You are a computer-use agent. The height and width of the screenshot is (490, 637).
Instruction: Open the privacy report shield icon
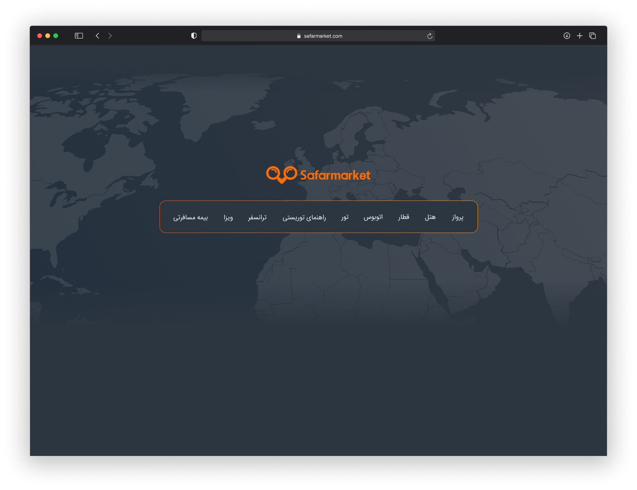(194, 36)
